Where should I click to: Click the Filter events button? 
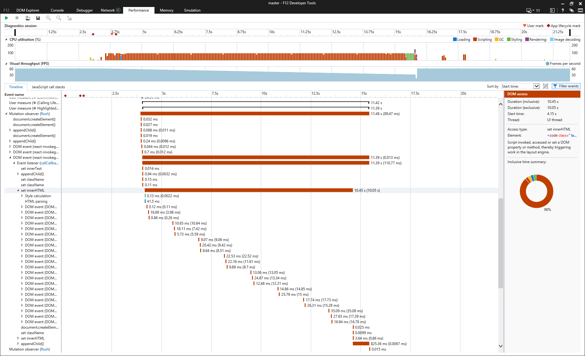tap(566, 86)
